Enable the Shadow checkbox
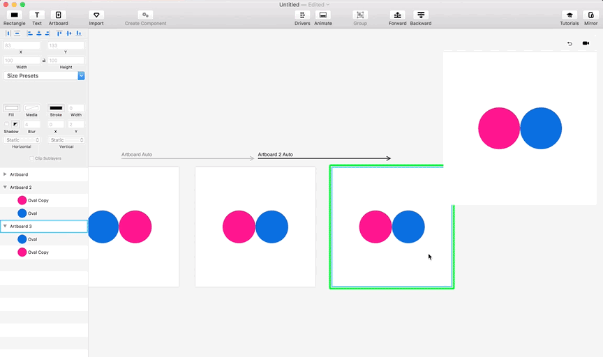Image resolution: width=603 pixels, height=357 pixels. [x=6, y=124]
